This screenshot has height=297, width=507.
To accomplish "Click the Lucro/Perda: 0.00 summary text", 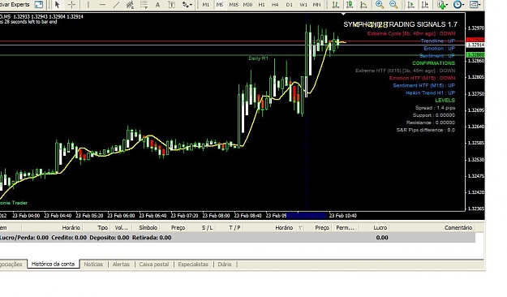I will point(24,238).
